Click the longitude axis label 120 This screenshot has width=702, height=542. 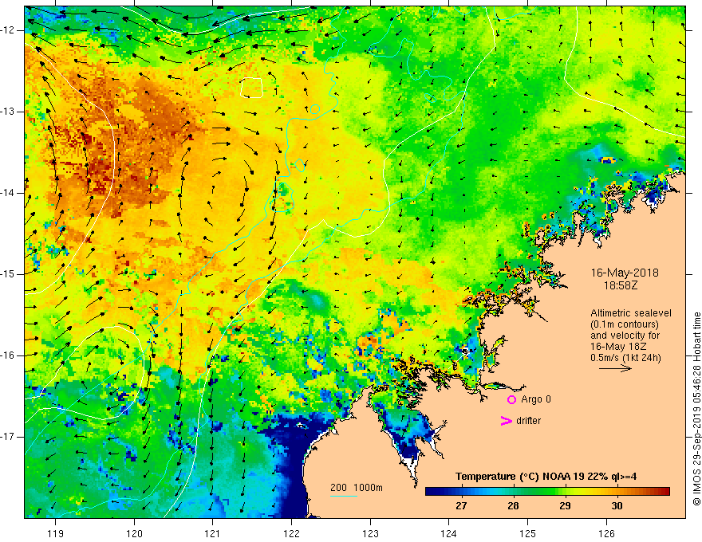point(134,533)
